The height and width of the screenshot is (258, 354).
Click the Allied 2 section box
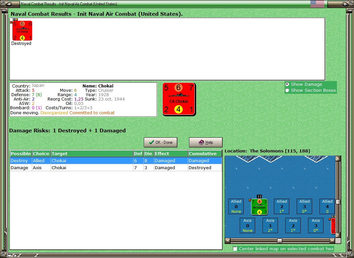[x=282, y=206]
